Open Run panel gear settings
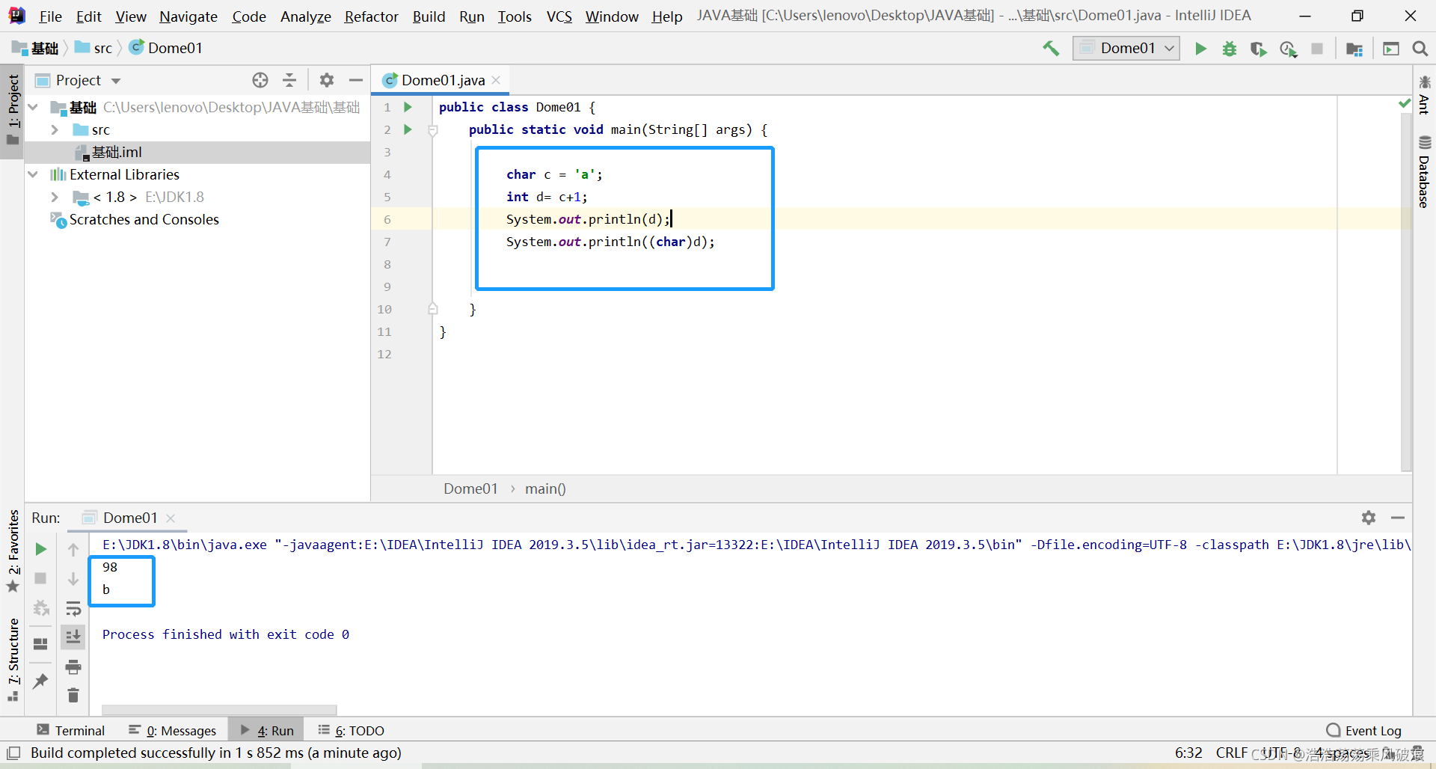The image size is (1436, 769). coord(1369,518)
